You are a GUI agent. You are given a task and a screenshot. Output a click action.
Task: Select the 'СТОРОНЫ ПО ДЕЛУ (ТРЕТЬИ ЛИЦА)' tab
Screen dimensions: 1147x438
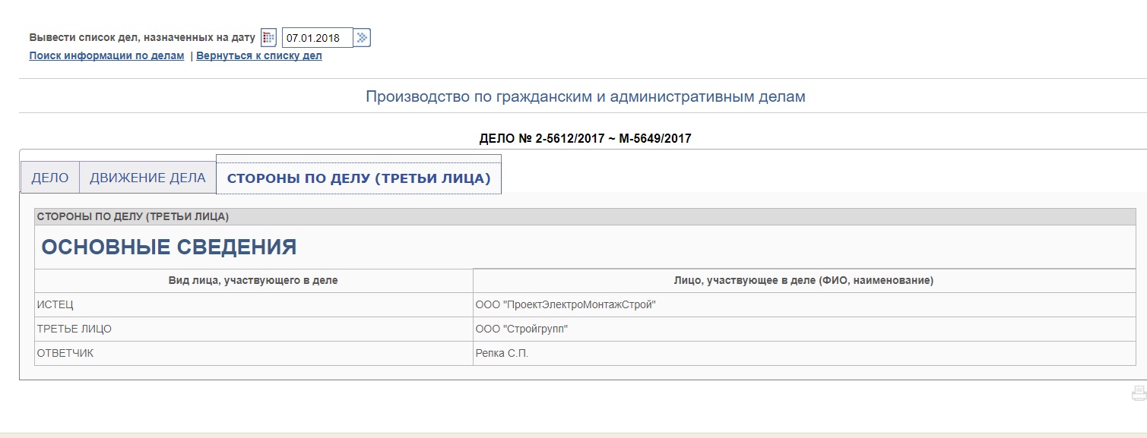click(x=359, y=178)
